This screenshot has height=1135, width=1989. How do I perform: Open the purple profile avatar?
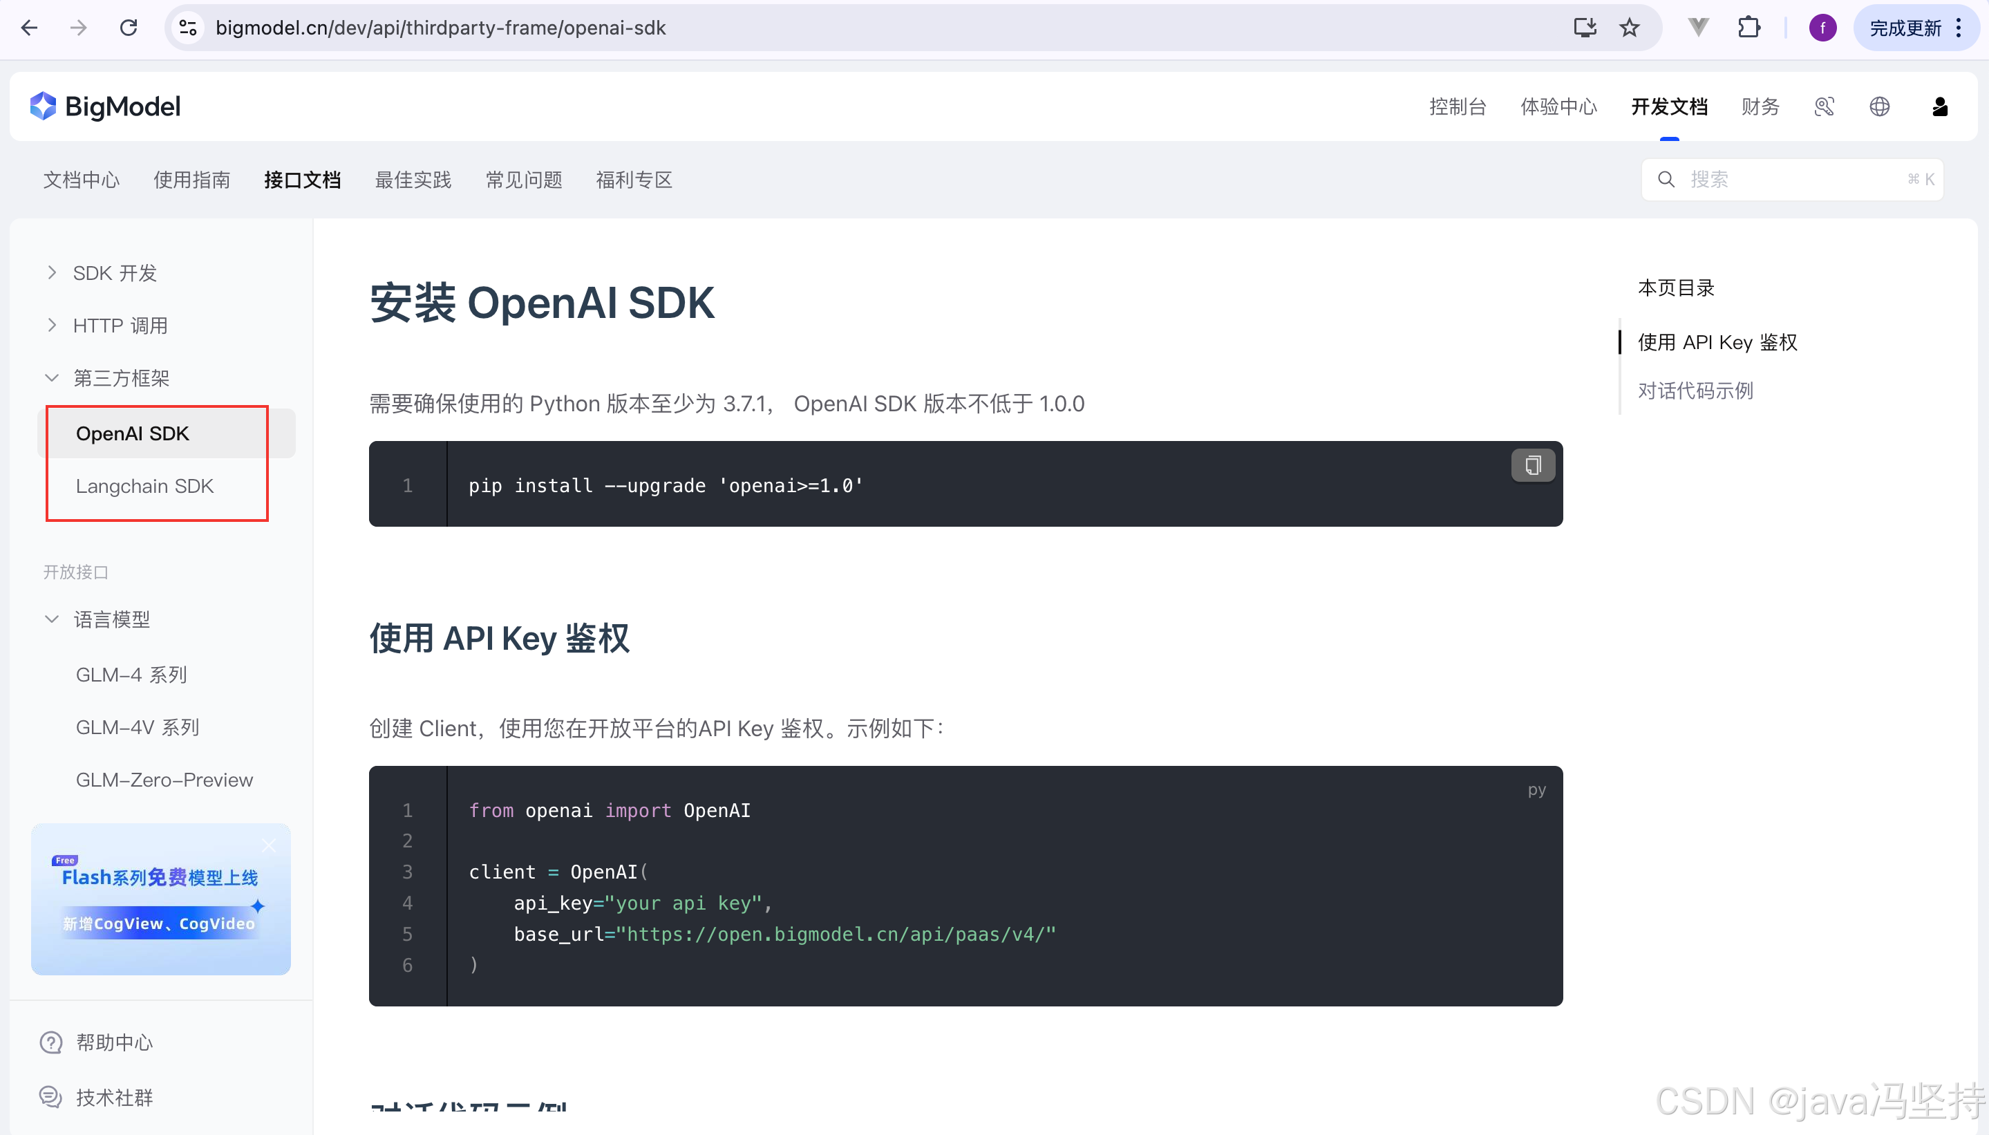click(1822, 28)
